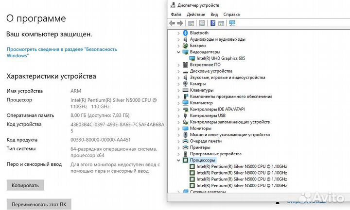Open the Безопасность Windows details link

point(62,52)
